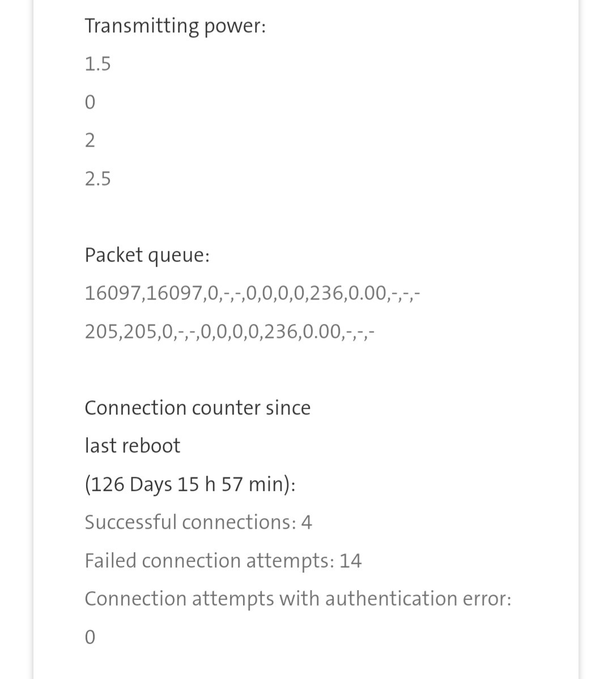Select the packet queue line starting with 205
The image size is (609, 679).
(x=229, y=331)
